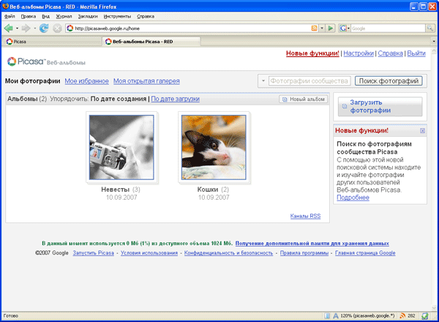Open the Файл menu
Image resolution: width=439 pixels, height=322 pixels.
click(10, 17)
